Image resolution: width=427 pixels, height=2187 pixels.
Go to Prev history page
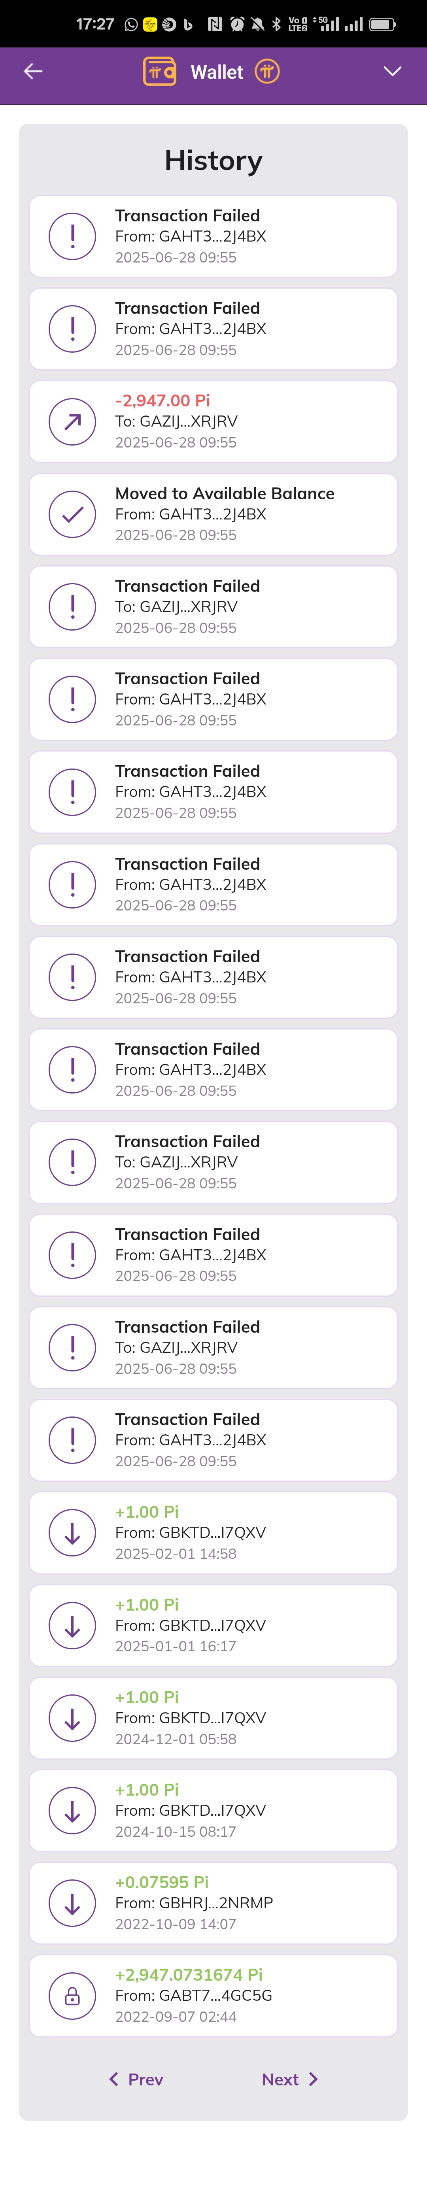click(136, 2079)
